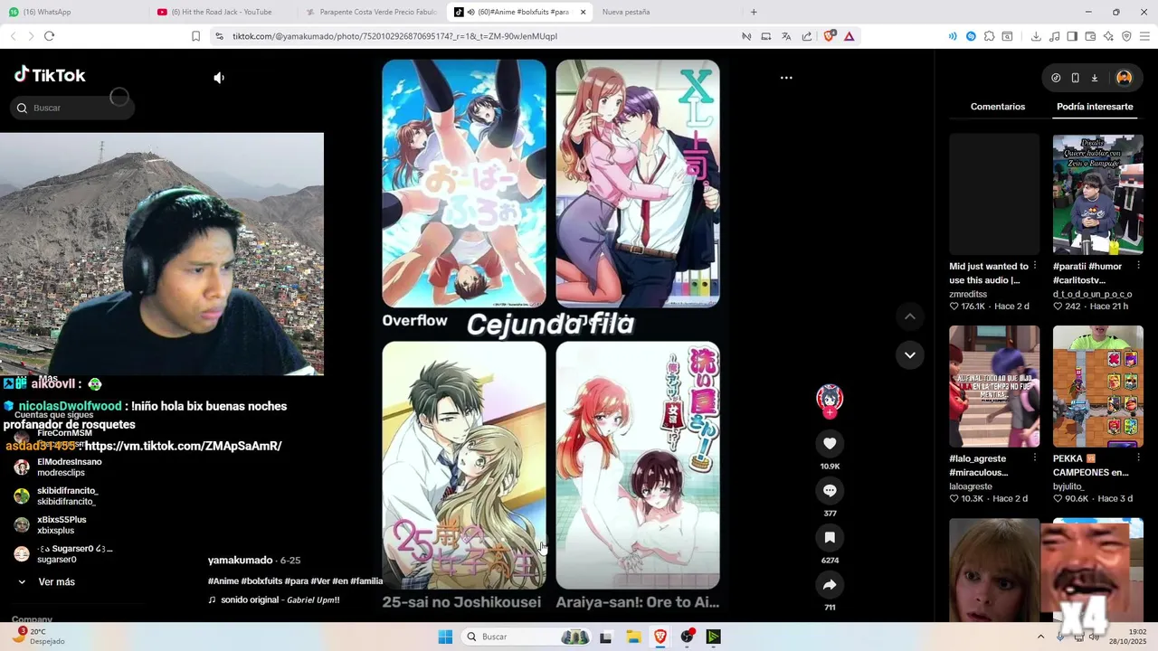Open the Brave Rewards triangle icon
1158x651 pixels.
[849, 36]
